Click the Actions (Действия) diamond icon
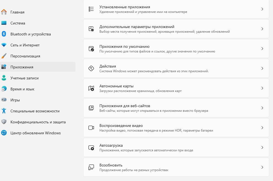 (x=91, y=68)
